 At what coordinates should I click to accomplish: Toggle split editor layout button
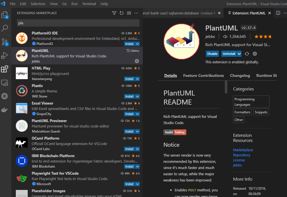278,13
